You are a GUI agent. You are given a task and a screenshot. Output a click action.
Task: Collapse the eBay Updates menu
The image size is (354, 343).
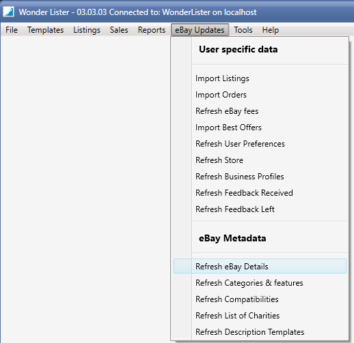(200, 30)
